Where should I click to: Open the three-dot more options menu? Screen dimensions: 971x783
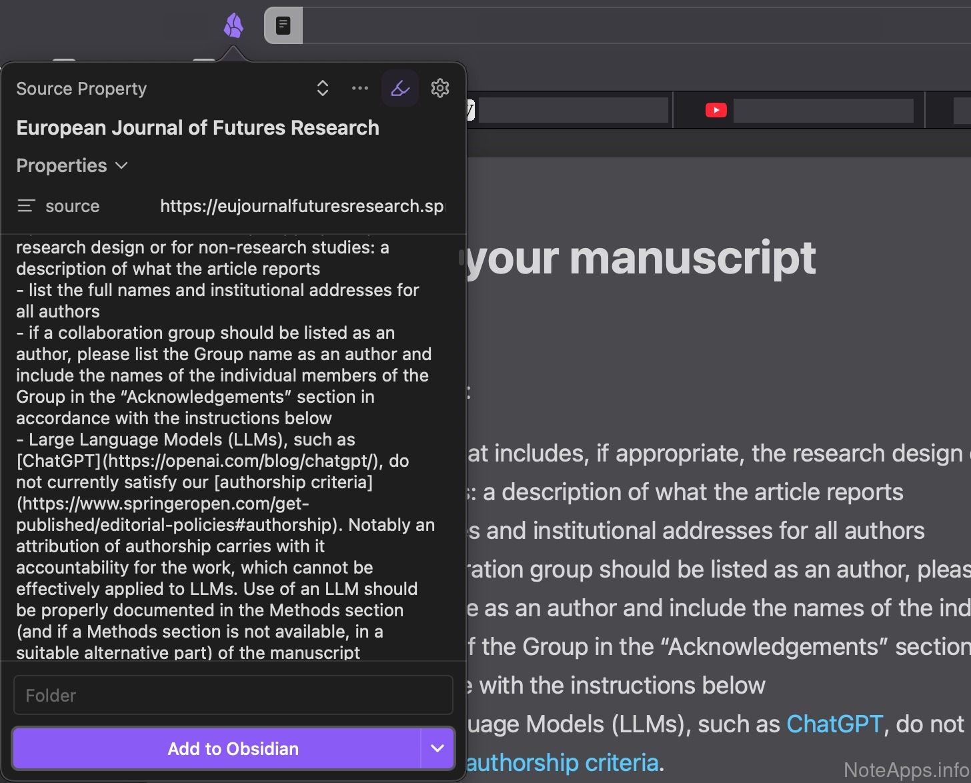click(360, 88)
